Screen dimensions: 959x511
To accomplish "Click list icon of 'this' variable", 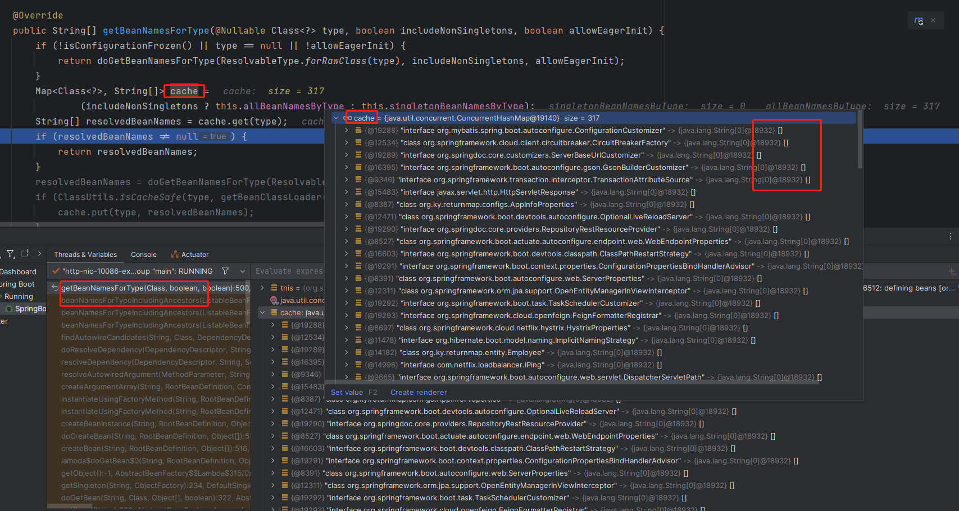I will click(x=274, y=288).
